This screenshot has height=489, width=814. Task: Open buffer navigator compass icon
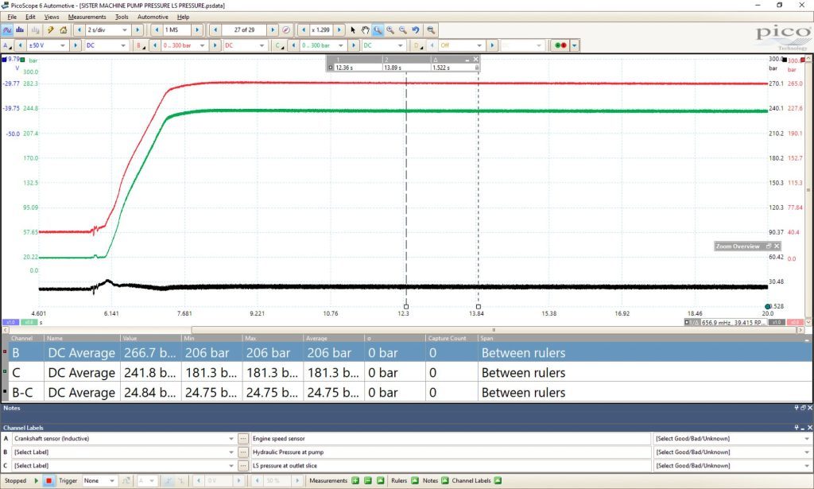coord(286,30)
